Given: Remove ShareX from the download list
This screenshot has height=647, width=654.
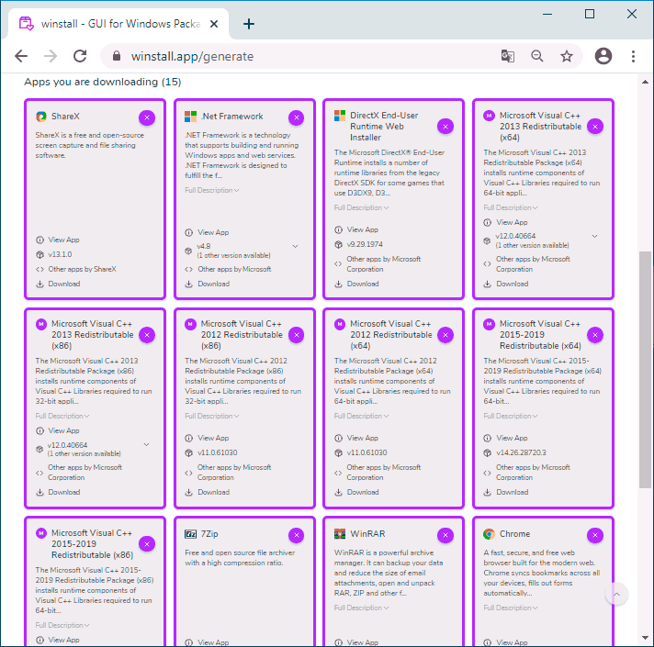Looking at the screenshot, I should pyautogui.click(x=147, y=117).
